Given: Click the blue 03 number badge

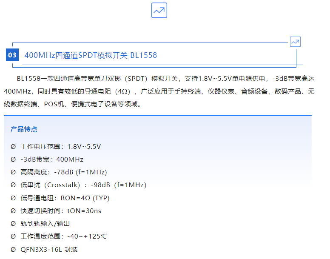Looking at the screenshot, I should click(12, 55).
